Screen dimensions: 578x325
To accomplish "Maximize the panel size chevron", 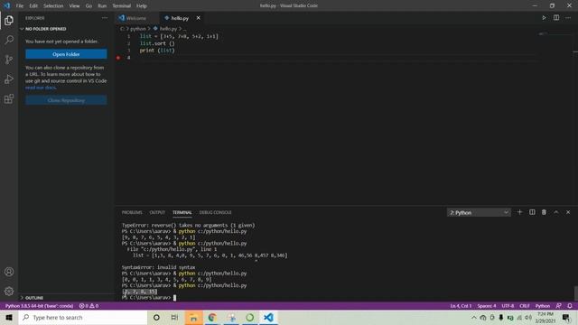I will (556, 212).
